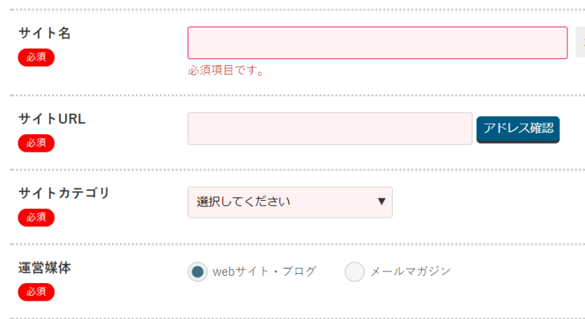Image resolution: width=585 pixels, height=319 pixels.
Task: Select the メールマガジン radio button
Action: point(355,272)
